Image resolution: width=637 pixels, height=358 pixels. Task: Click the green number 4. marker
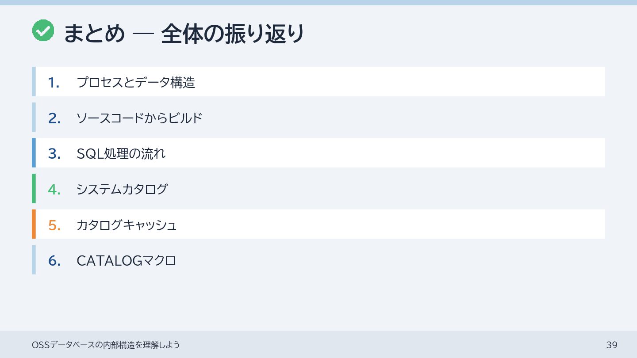tap(54, 189)
